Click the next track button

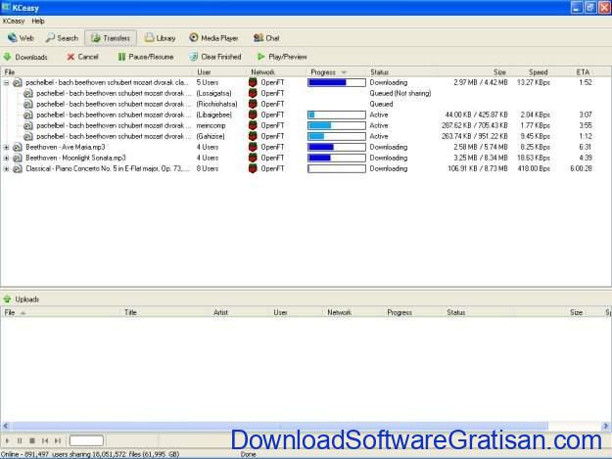58,440
